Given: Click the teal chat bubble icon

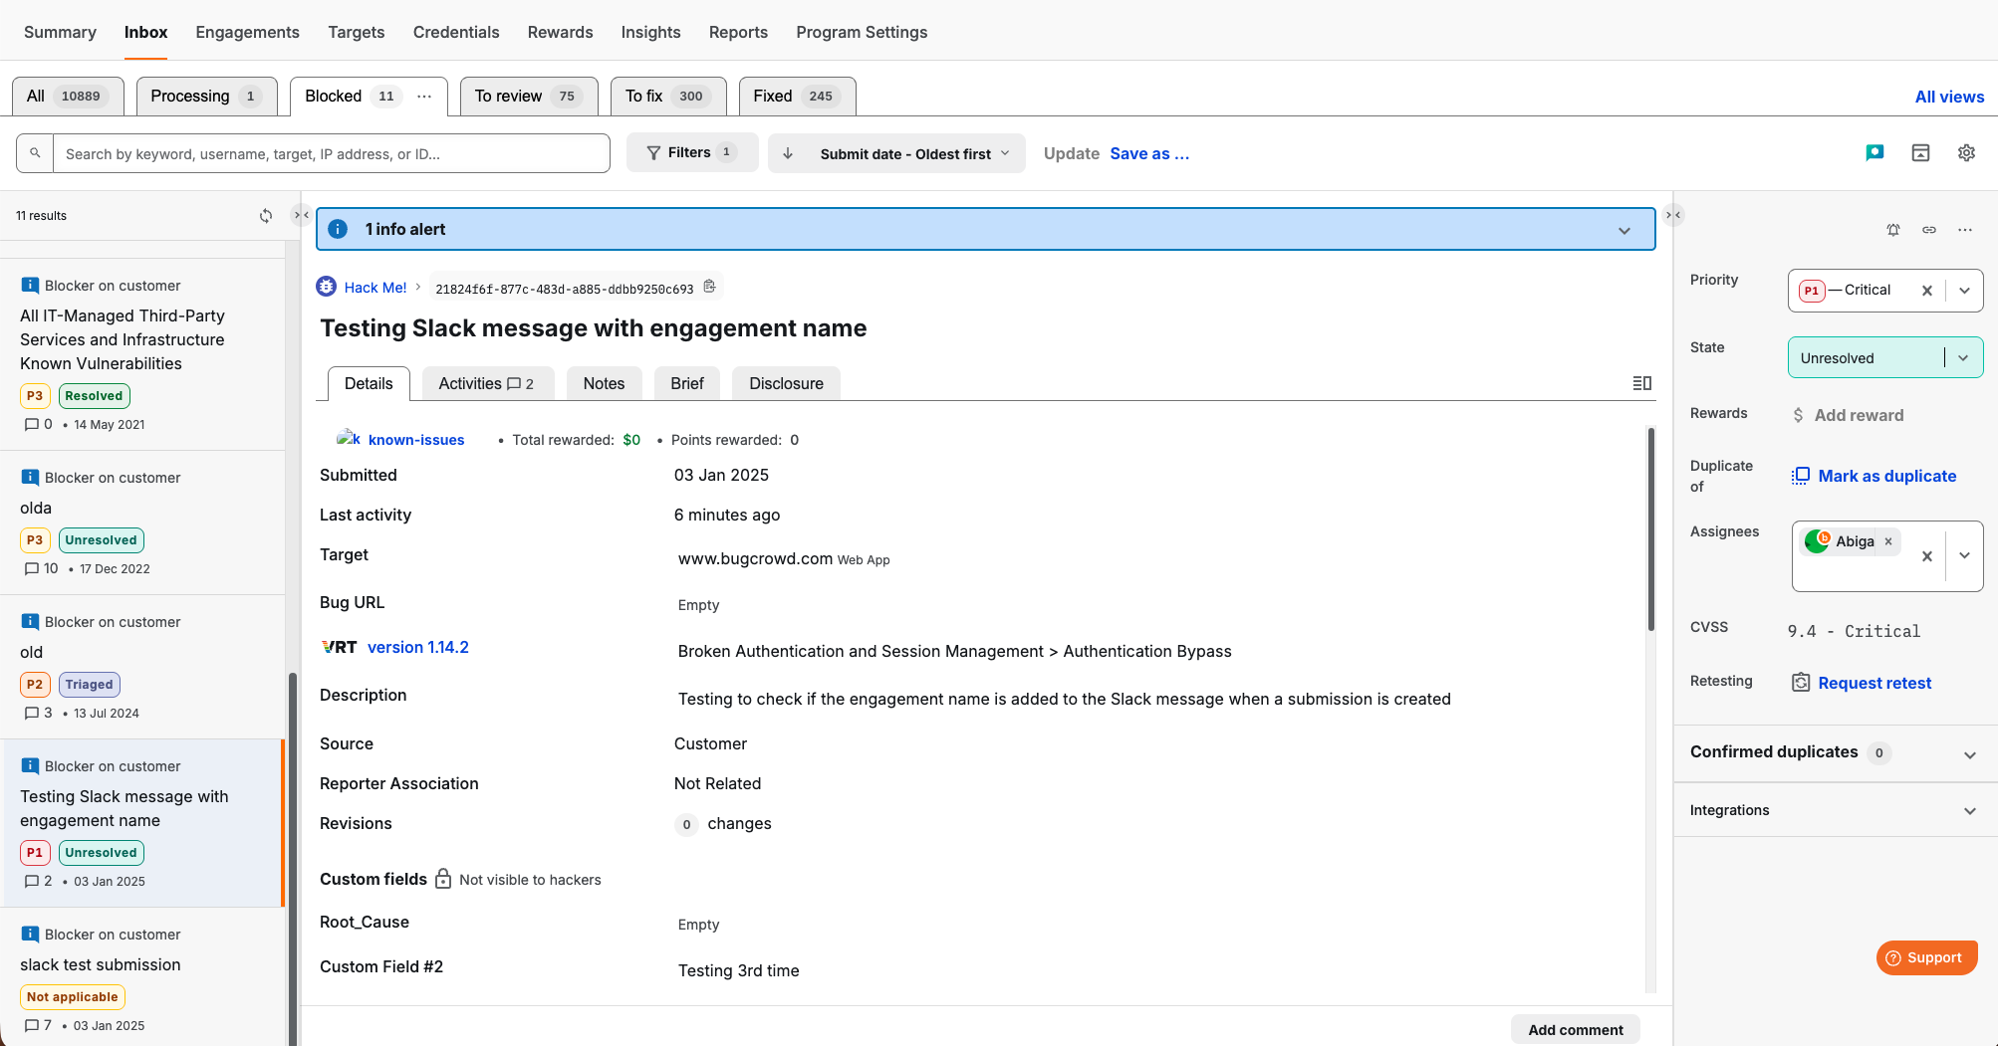Looking at the screenshot, I should 1874,153.
